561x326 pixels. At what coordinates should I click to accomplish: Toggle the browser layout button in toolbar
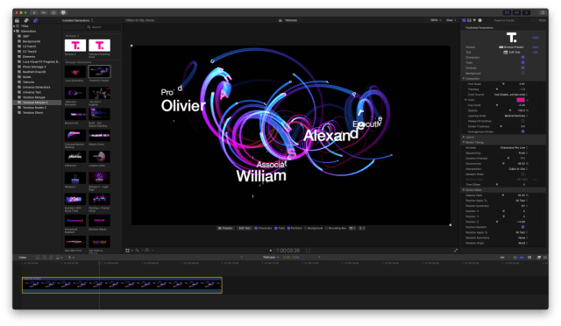507,12
